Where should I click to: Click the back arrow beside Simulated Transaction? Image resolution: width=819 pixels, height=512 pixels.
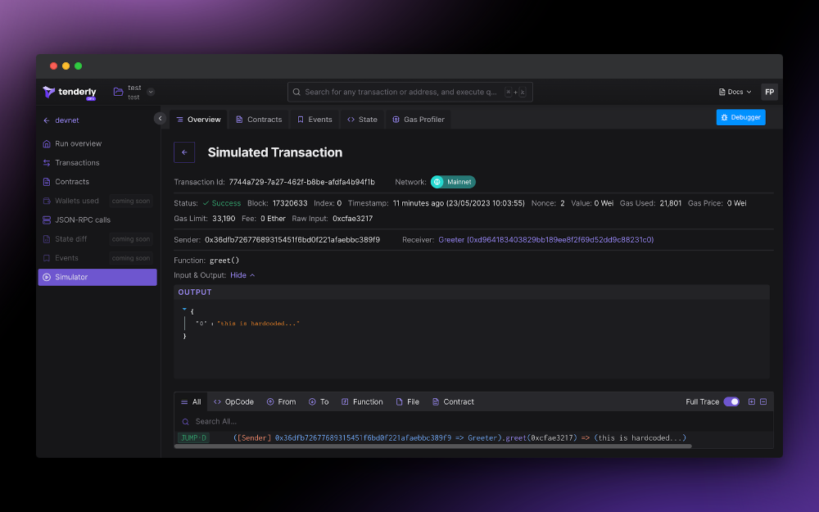pos(184,152)
